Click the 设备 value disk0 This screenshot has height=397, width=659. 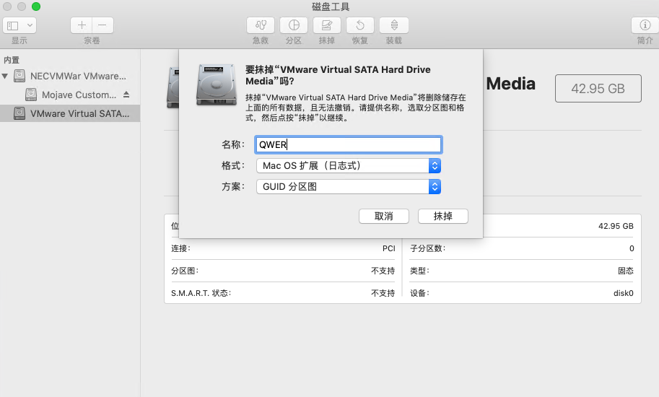tap(624, 293)
